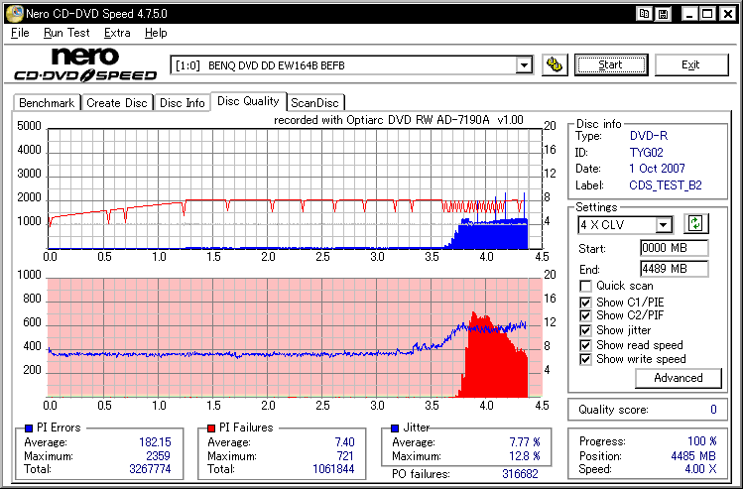Image resolution: width=743 pixels, height=489 pixels.
Task: Toggle the Show jitter checkbox
Action: pos(585,330)
